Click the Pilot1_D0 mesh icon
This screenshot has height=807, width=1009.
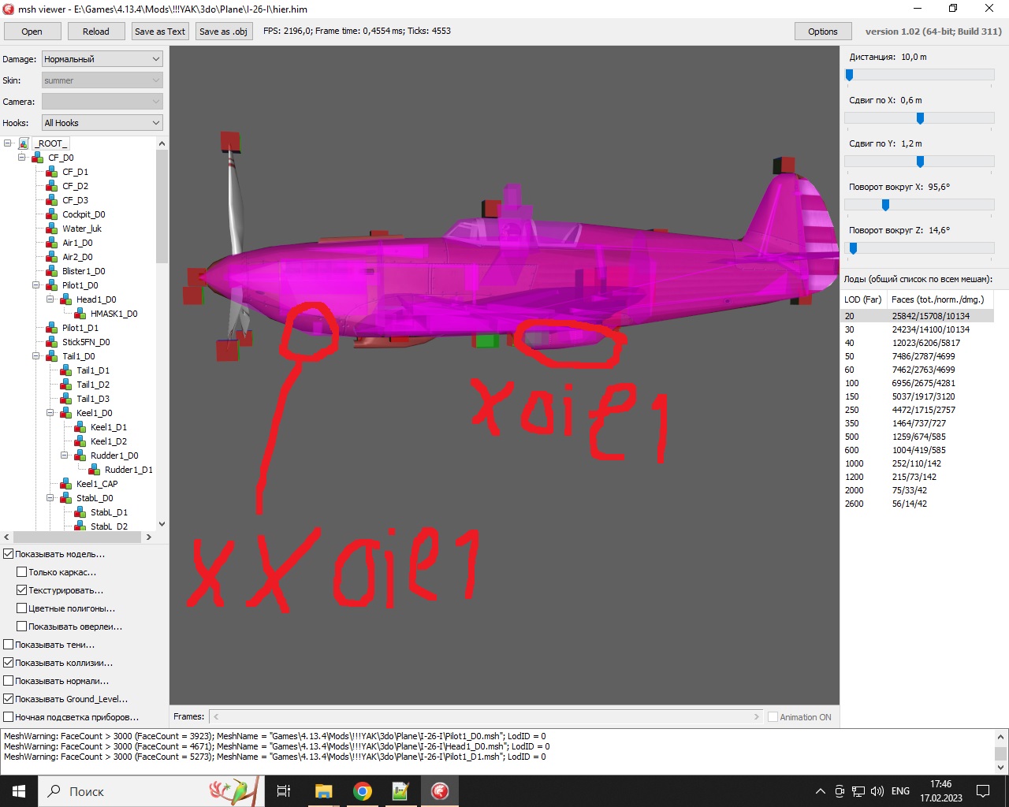(52, 285)
